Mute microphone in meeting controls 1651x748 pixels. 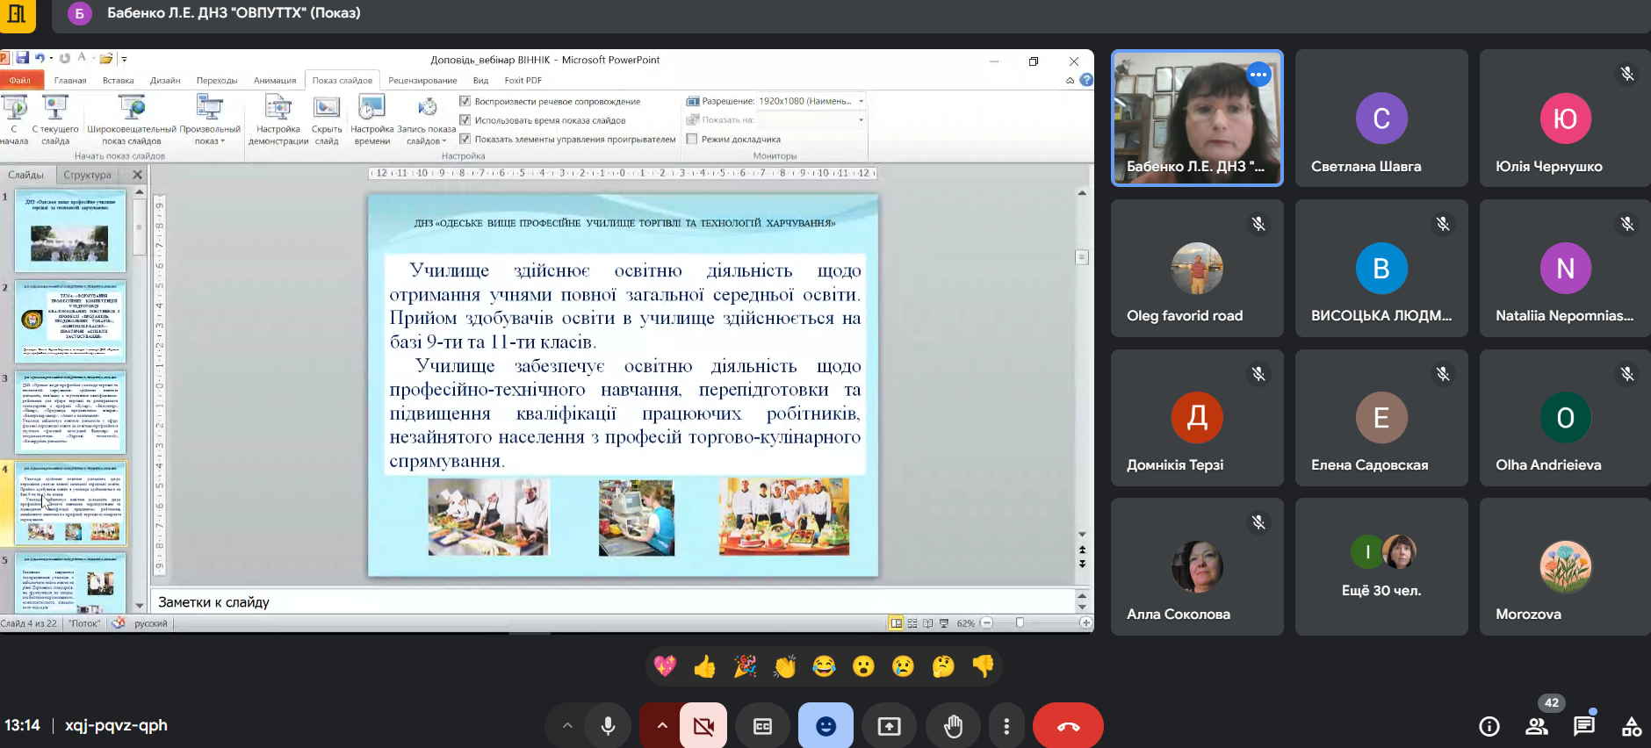click(608, 726)
